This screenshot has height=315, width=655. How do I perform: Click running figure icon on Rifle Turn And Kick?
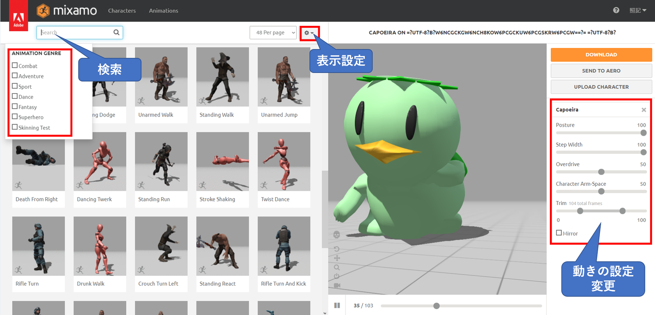264,269
